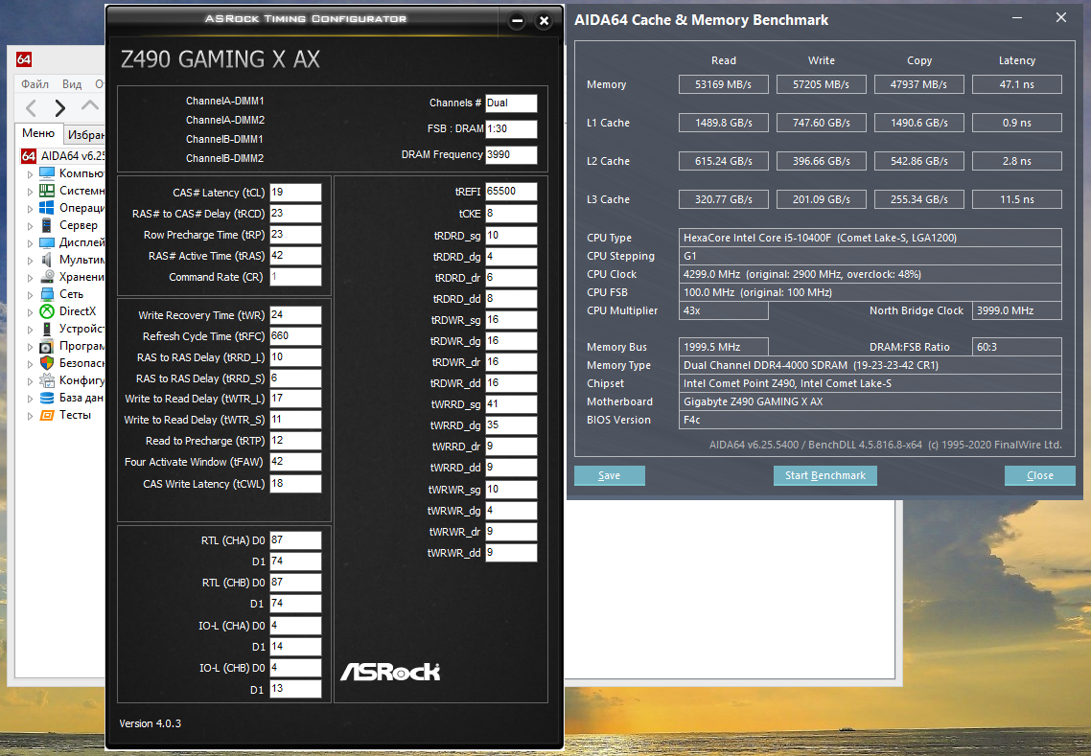Click the Start Benchmark button

point(825,475)
